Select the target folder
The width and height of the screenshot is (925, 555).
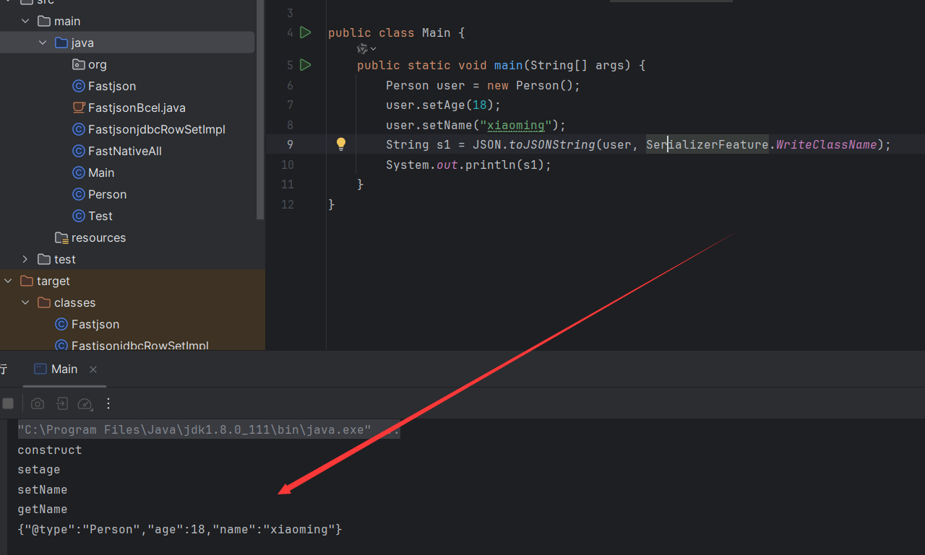pos(53,281)
